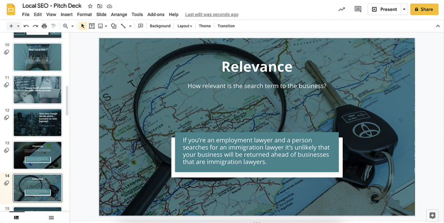Open the Slide menu
This screenshot has height=223, width=444.
101,14
